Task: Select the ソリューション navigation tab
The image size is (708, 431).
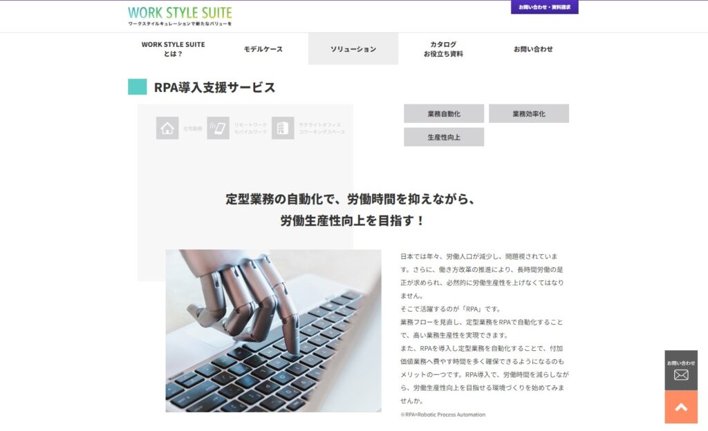Action: [353, 48]
